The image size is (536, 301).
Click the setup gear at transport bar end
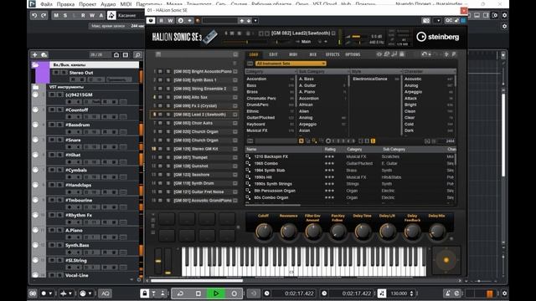(x=504, y=293)
